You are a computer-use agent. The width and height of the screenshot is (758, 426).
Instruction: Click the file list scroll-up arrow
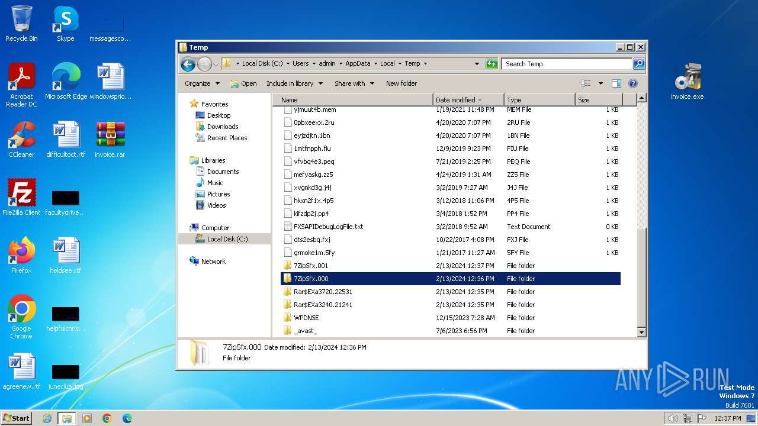coord(641,98)
